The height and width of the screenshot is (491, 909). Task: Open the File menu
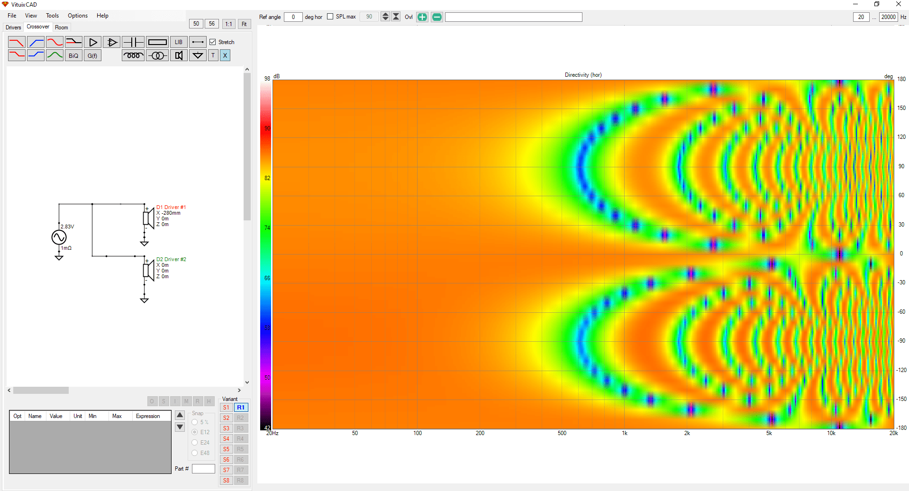pos(12,16)
